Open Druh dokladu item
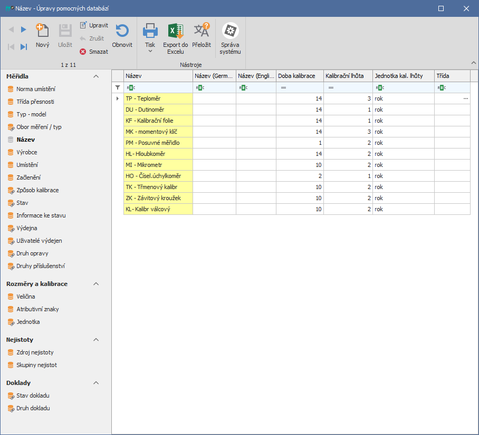This screenshot has height=435, width=479. coord(28,408)
